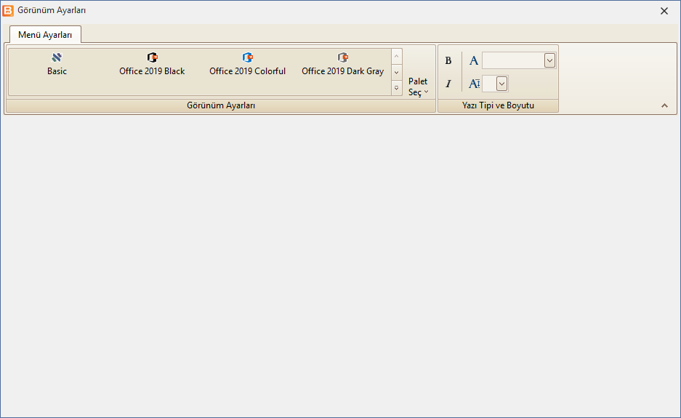The width and height of the screenshot is (681, 418).
Task: Expand the full skin gallery list
Action: [x=396, y=88]
